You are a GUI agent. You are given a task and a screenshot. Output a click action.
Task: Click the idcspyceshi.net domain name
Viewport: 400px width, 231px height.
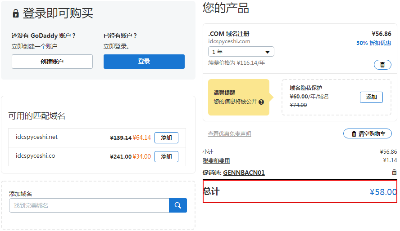click(36, 137)
